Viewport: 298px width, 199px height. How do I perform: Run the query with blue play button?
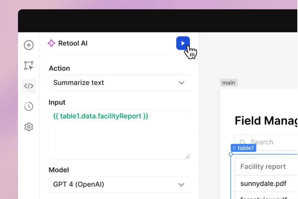pyautogui.click(x=183, y=43)
